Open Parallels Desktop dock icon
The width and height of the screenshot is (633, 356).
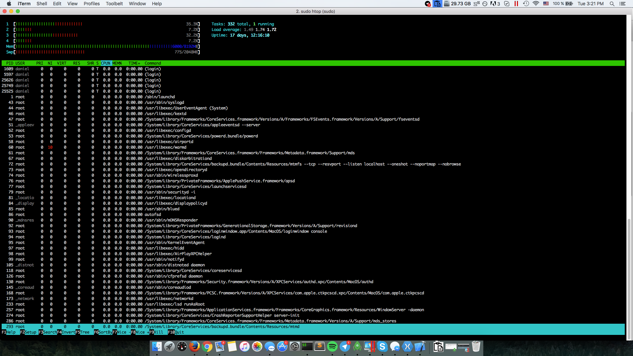[x=370, y=346]
